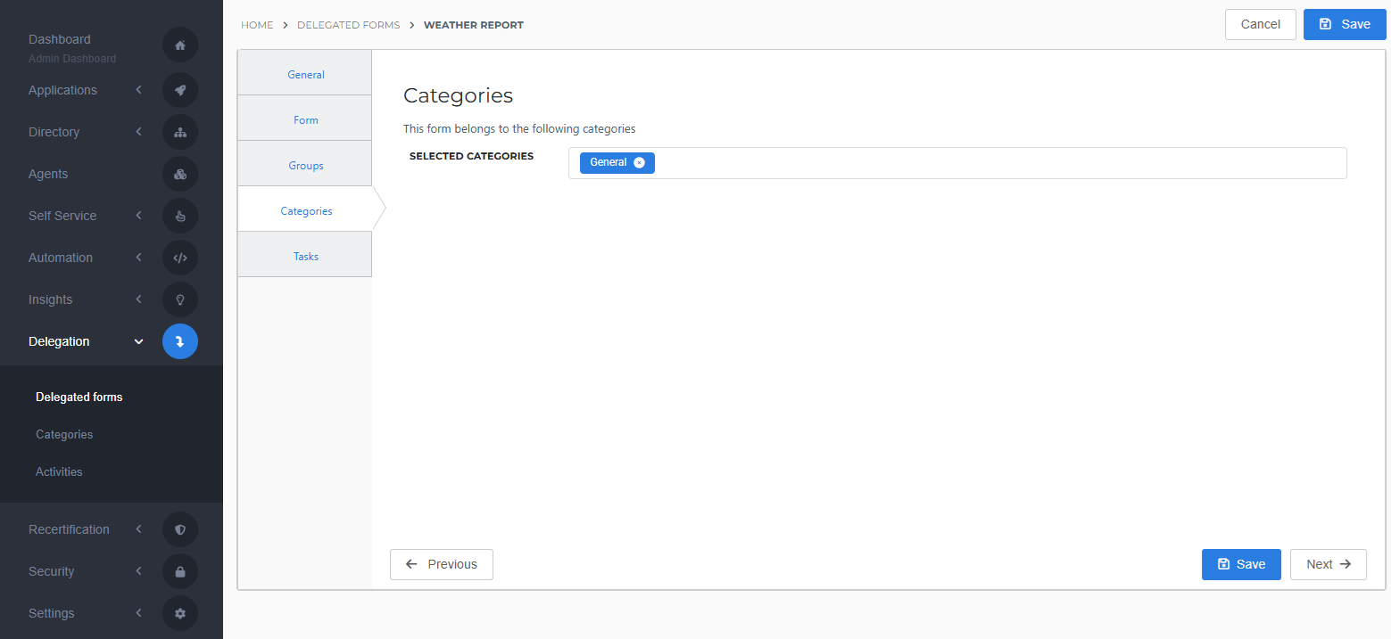1391x639 pixels.
Task: Open Directory via the hierarchy icon
Action: point(179,132)
